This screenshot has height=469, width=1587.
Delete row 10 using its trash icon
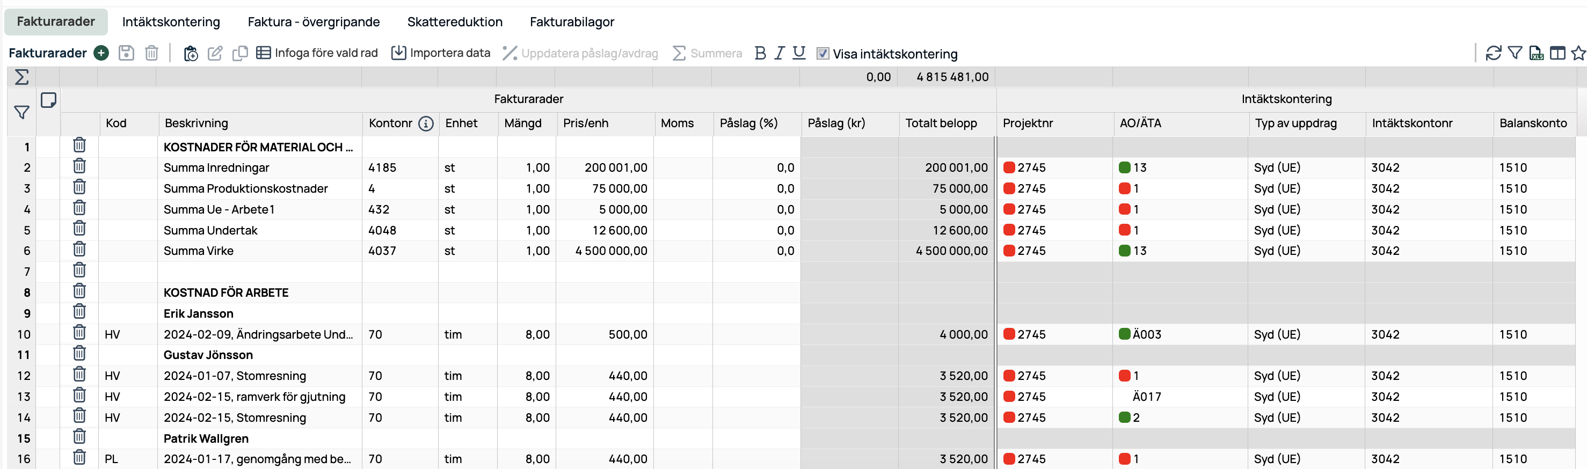(79, 333)
